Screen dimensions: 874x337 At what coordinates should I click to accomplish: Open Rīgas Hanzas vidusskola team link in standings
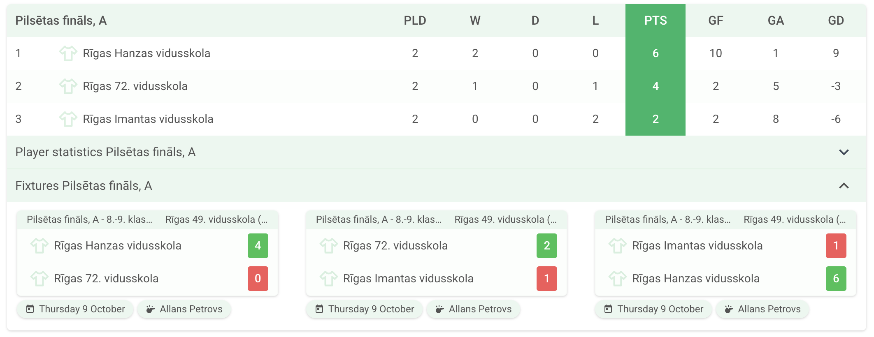coord(146,53)
